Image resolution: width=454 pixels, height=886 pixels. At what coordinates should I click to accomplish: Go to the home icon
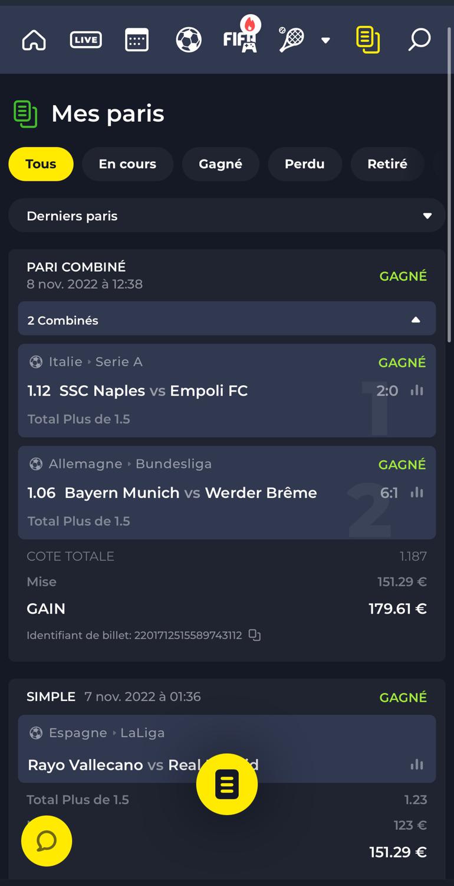tap(34, 40)
